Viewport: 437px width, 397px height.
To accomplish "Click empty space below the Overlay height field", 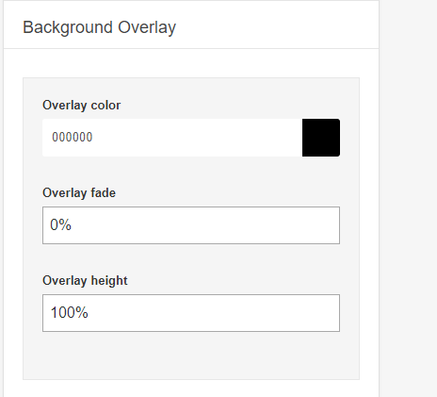I will 191,356.
